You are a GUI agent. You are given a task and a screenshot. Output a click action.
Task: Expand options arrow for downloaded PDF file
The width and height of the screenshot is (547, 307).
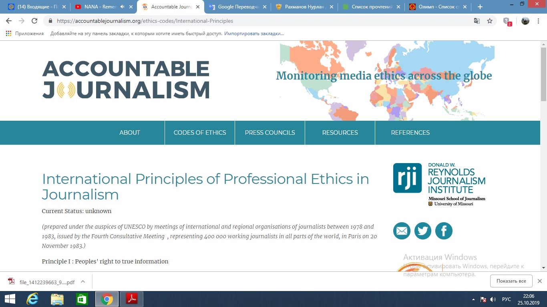pyautogui.click(x=83, y=281)
